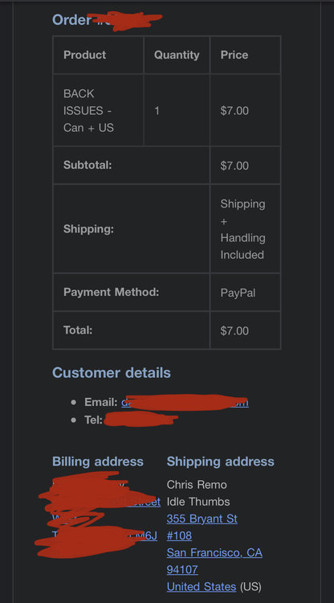Screen dimensions: 334x603
Task: Open the San Francisco, CA link
Action: click(214, 552)
